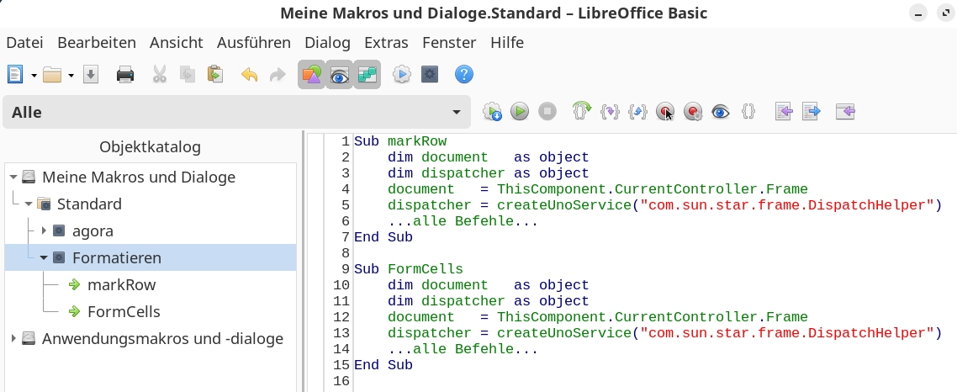Click the Find Parenthesis braces icon
This screenshot has height=392, width=957.
pyautogui.click(x=748, y=112)
